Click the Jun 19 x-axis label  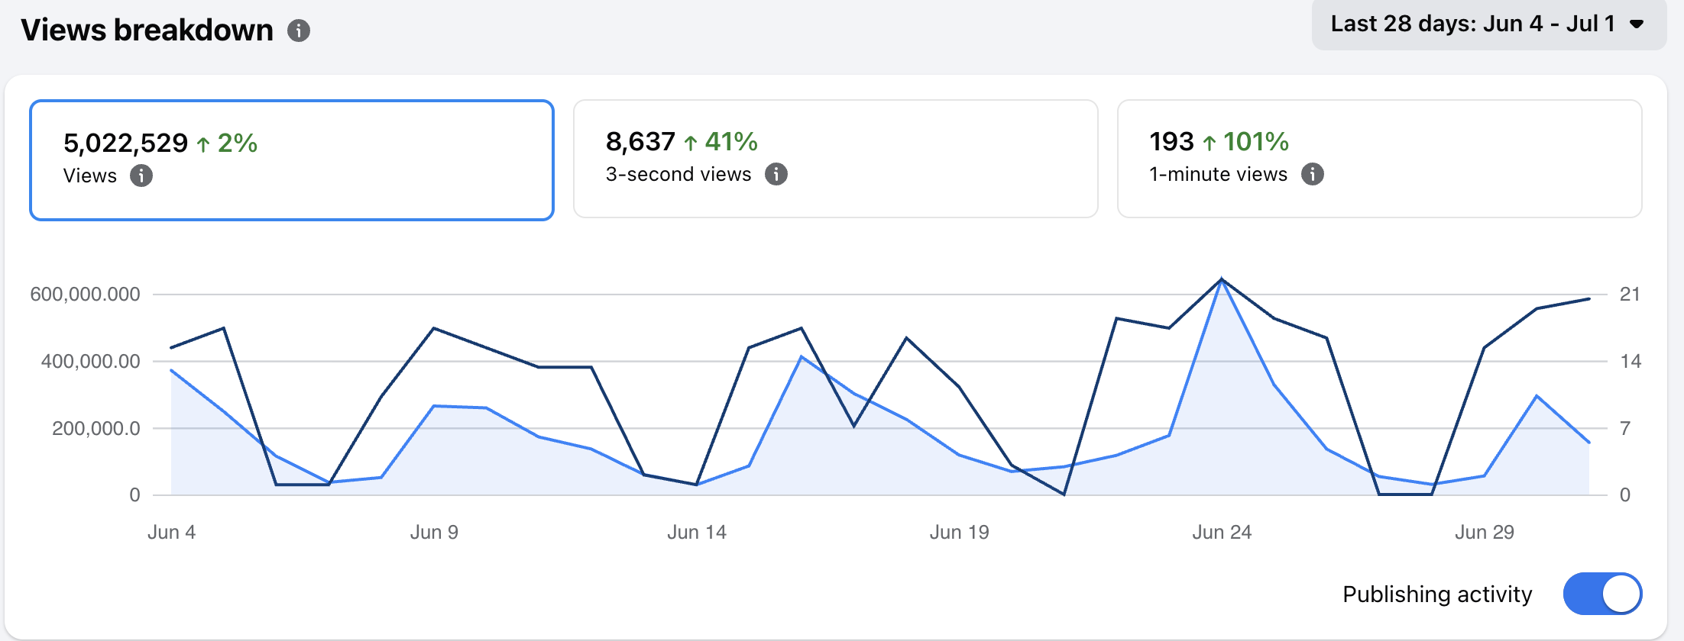coord(960,532)
